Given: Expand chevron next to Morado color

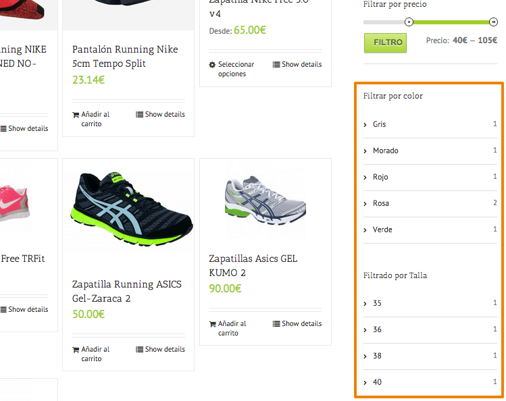Looking at the screenshot, I should click(x=365, y=151).
